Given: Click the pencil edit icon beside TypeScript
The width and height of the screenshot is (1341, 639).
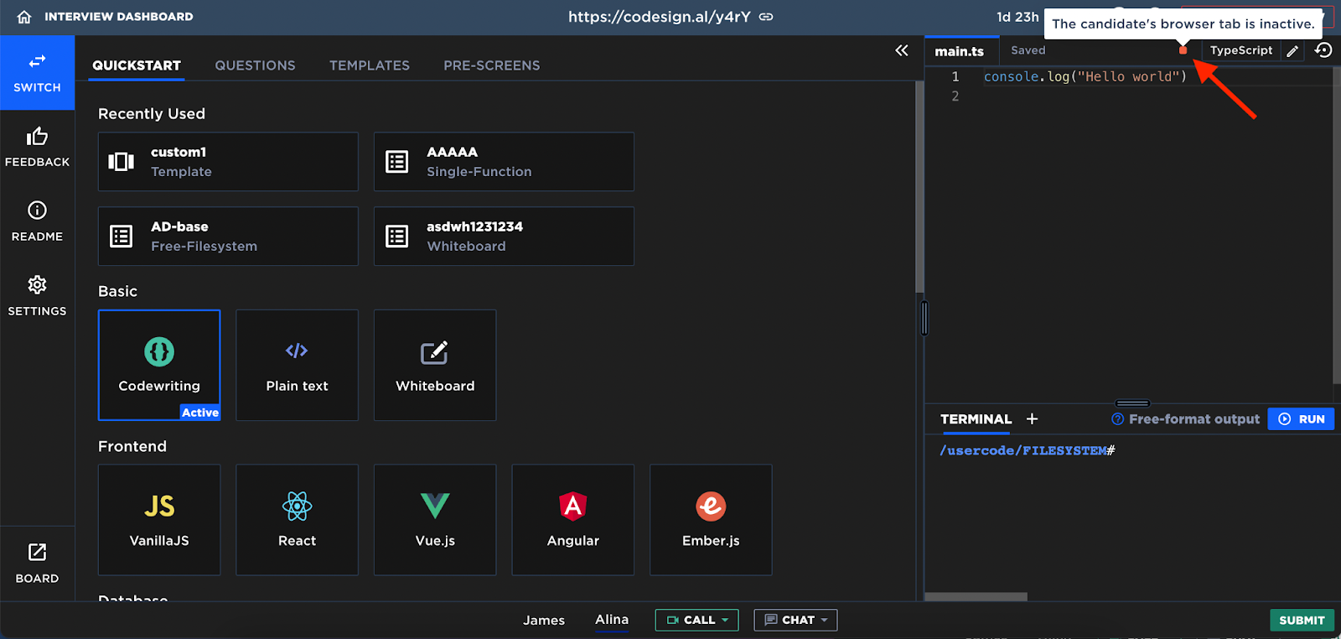Looking at the screenshot, I should pos(1292,51).
